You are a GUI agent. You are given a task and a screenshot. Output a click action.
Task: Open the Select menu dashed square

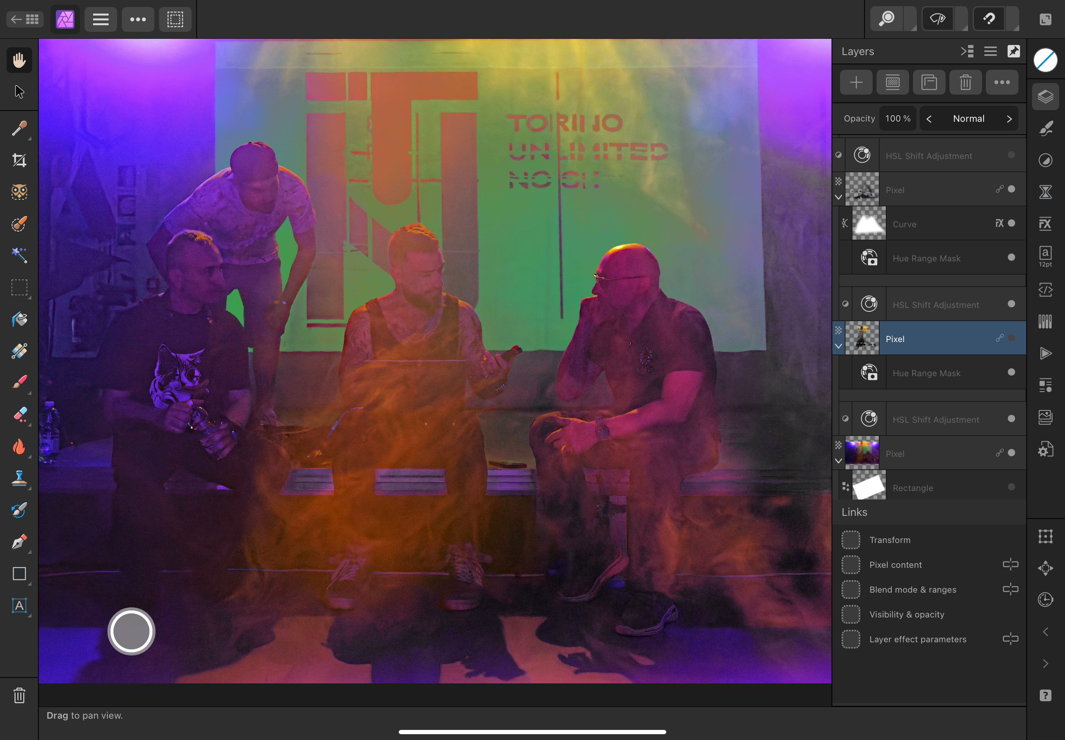coord(175,19)
